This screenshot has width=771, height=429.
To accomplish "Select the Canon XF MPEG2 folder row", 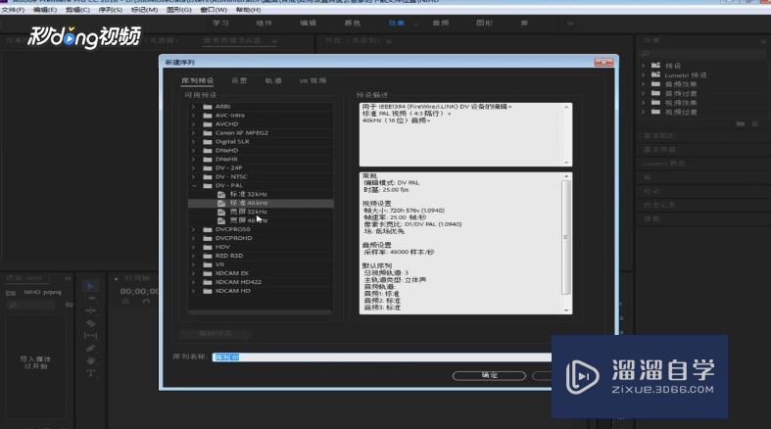I will (261, 133).
